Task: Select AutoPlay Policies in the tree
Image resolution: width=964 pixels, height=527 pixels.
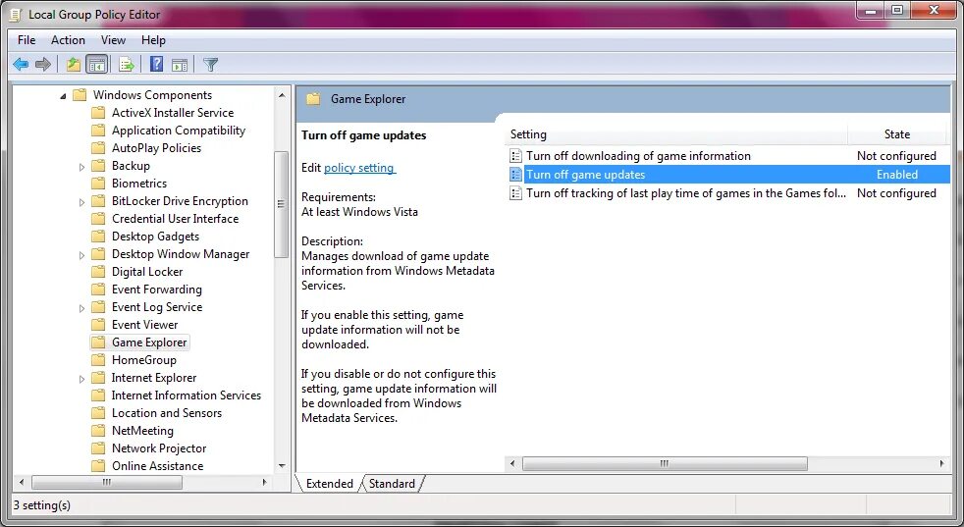Action: tap(156, 148)
